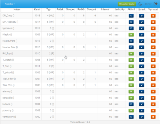This screenshot has height=124, width=160.
Task: Edit the T_Odtah row
Action: click(x=142, y=60)
